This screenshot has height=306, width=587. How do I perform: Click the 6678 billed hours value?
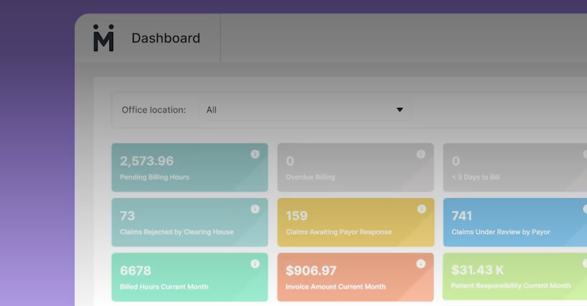point(135,271)
